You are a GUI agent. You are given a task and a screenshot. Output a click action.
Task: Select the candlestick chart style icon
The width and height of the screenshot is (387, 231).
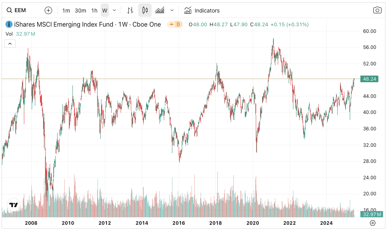pos(145,11)
